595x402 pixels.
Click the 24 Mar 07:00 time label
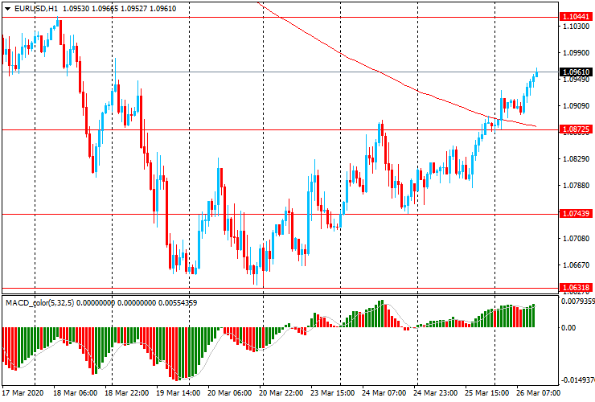[384, 393]
